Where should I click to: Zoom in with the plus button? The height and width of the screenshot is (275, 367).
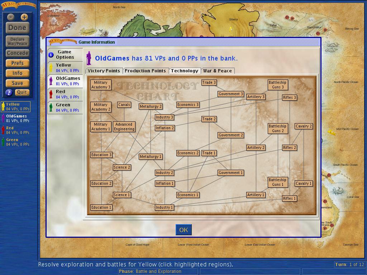tap(24, 17)
